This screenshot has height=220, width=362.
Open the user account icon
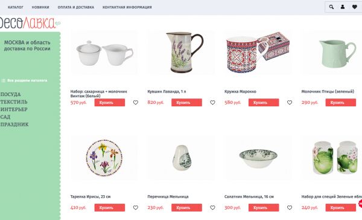343,7
